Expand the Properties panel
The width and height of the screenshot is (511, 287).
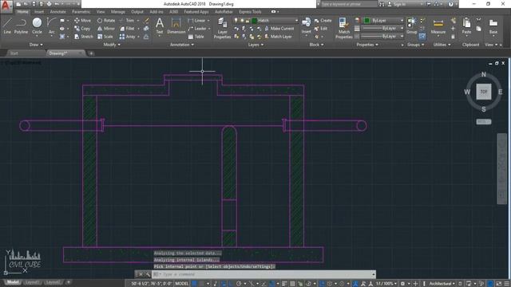[367, 45]
